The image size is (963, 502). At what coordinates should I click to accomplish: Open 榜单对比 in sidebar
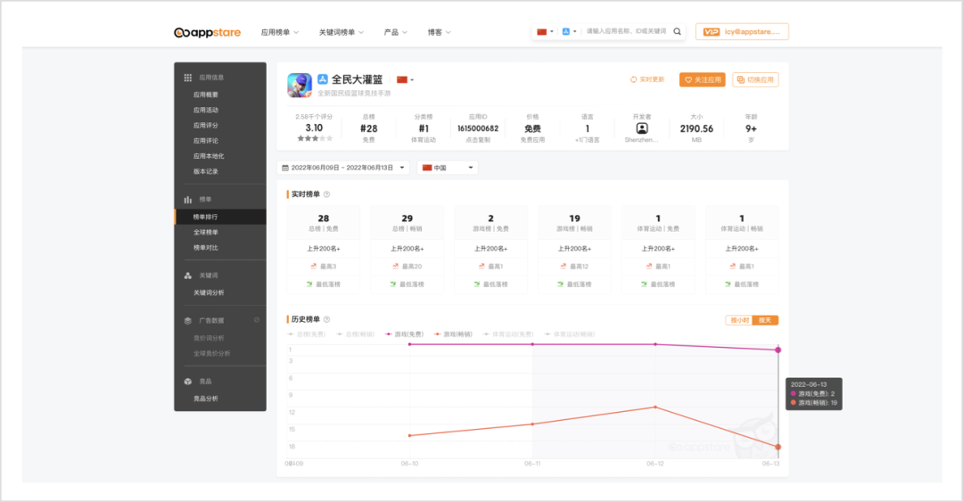tap(206, 248)
